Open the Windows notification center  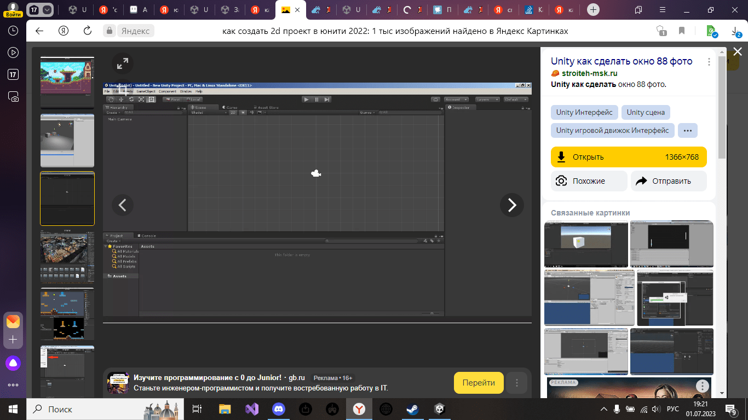pos(730,409)
